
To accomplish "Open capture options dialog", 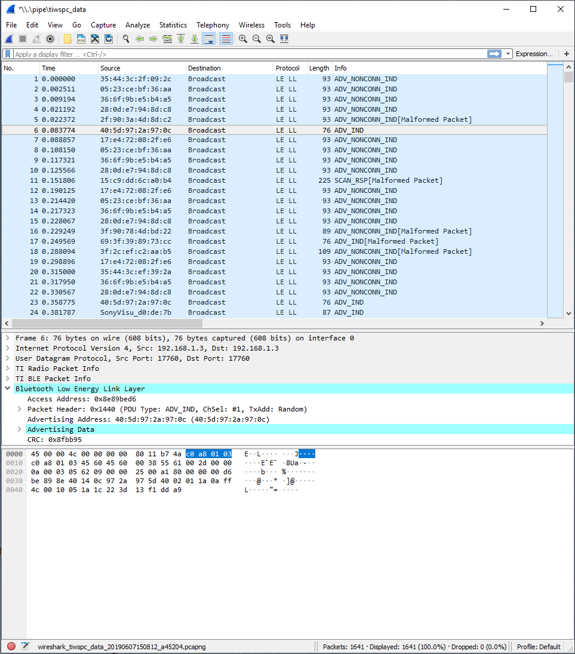I will point(50,39).
